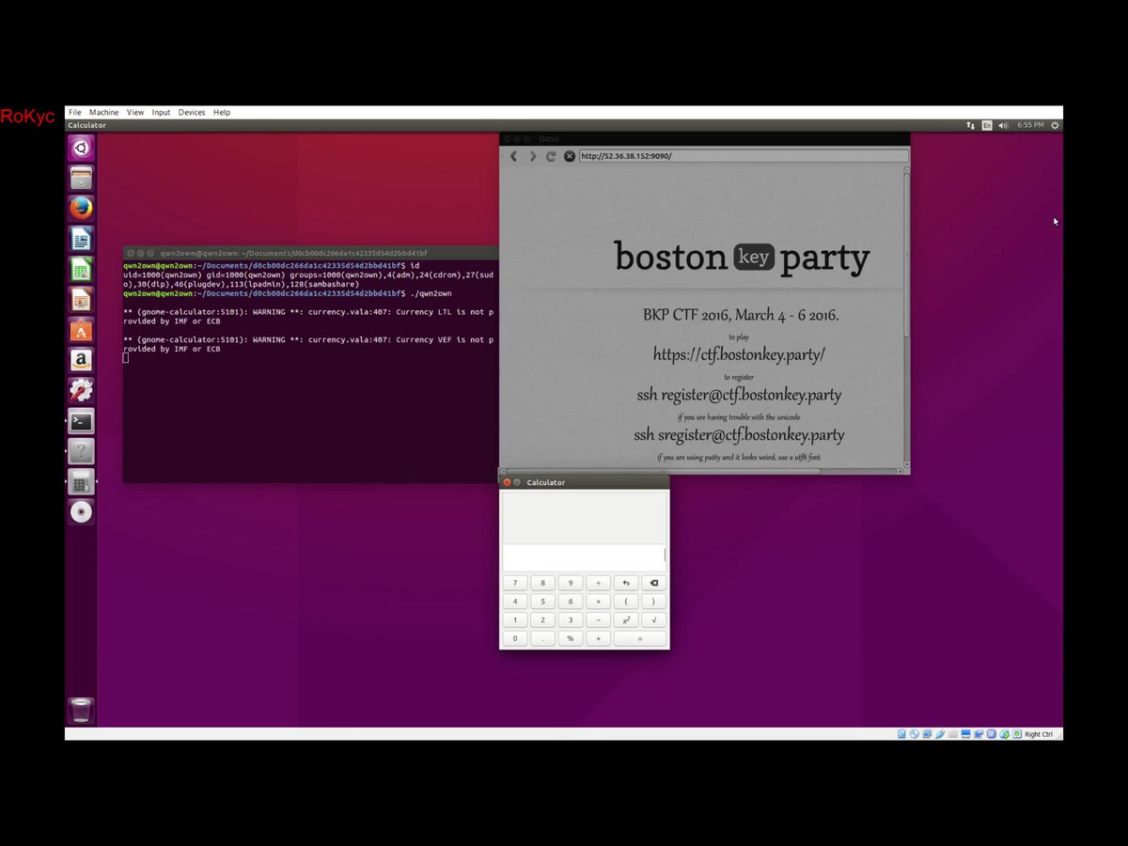The width and height of the screenshot is (1128, 846).
Task: Stop loading the browser page
Action: pos(569,156)
